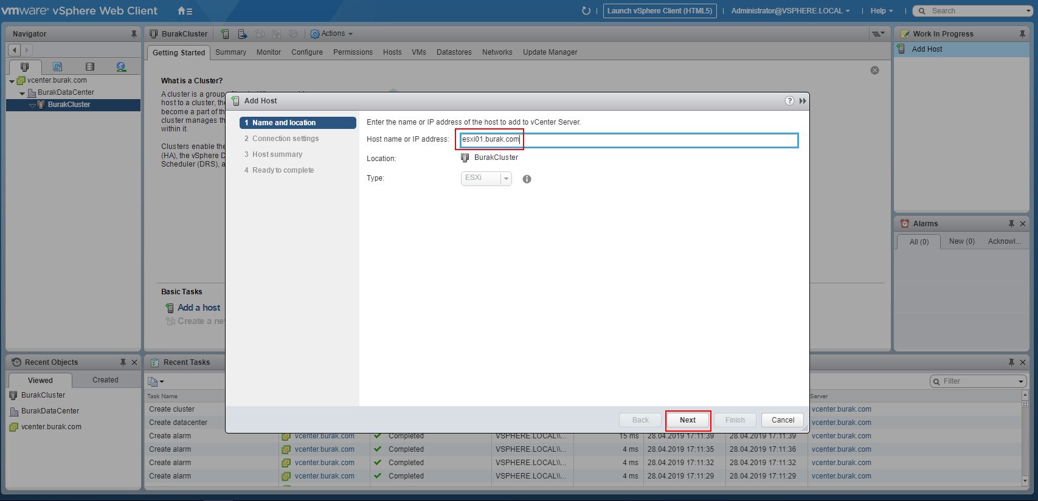The image size is (1038, 501).
Task: Pin the Alarms panel
Action: click(1011, 224)
